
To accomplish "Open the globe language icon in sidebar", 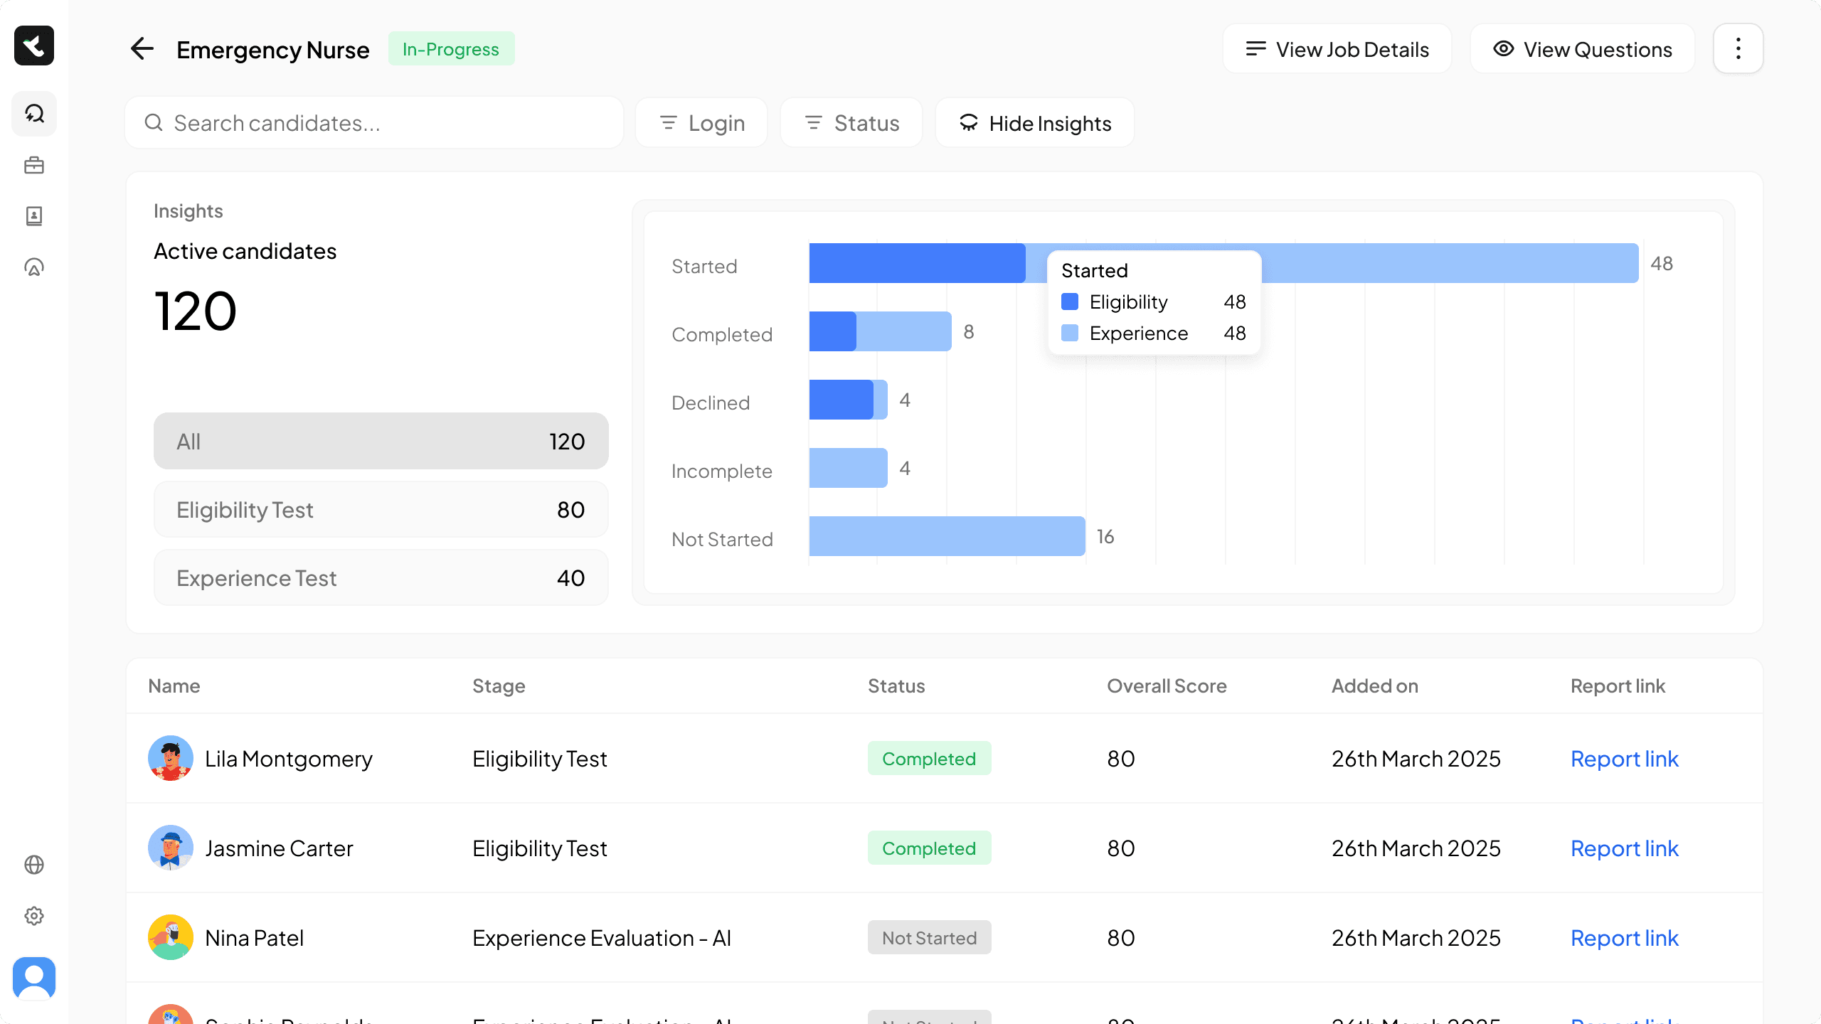I will click(x=34, y=865).
